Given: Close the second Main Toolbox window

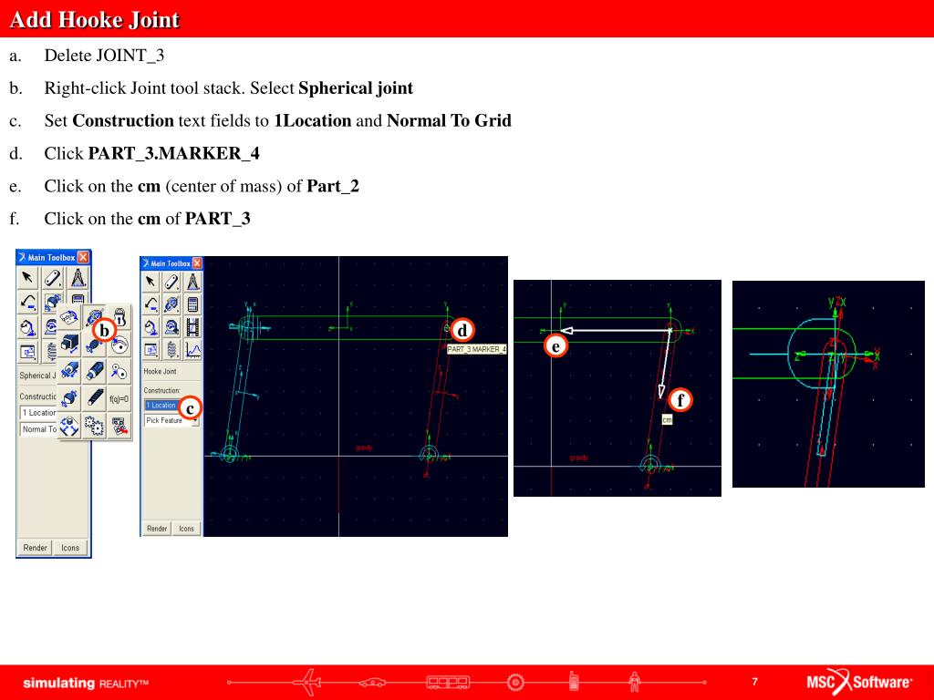Looking at the screenshot, I should 197,263.
